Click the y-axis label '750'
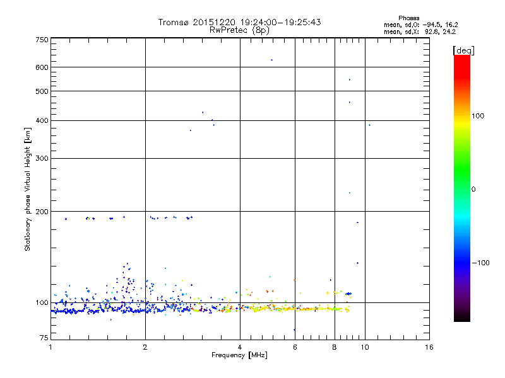 pos(42,40)
